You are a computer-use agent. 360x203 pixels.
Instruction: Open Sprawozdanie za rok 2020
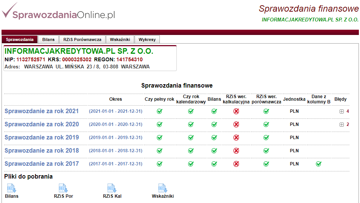41,124
